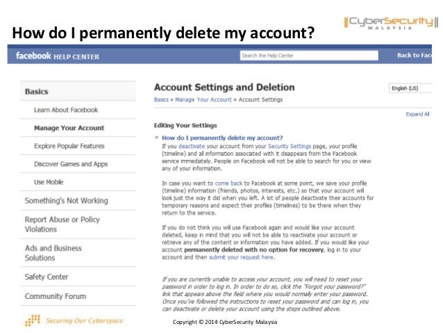Click the Securing Our Cyberspace dots icon
The width and height of the screenshot is (443, 333).
(x=31, y=320)
